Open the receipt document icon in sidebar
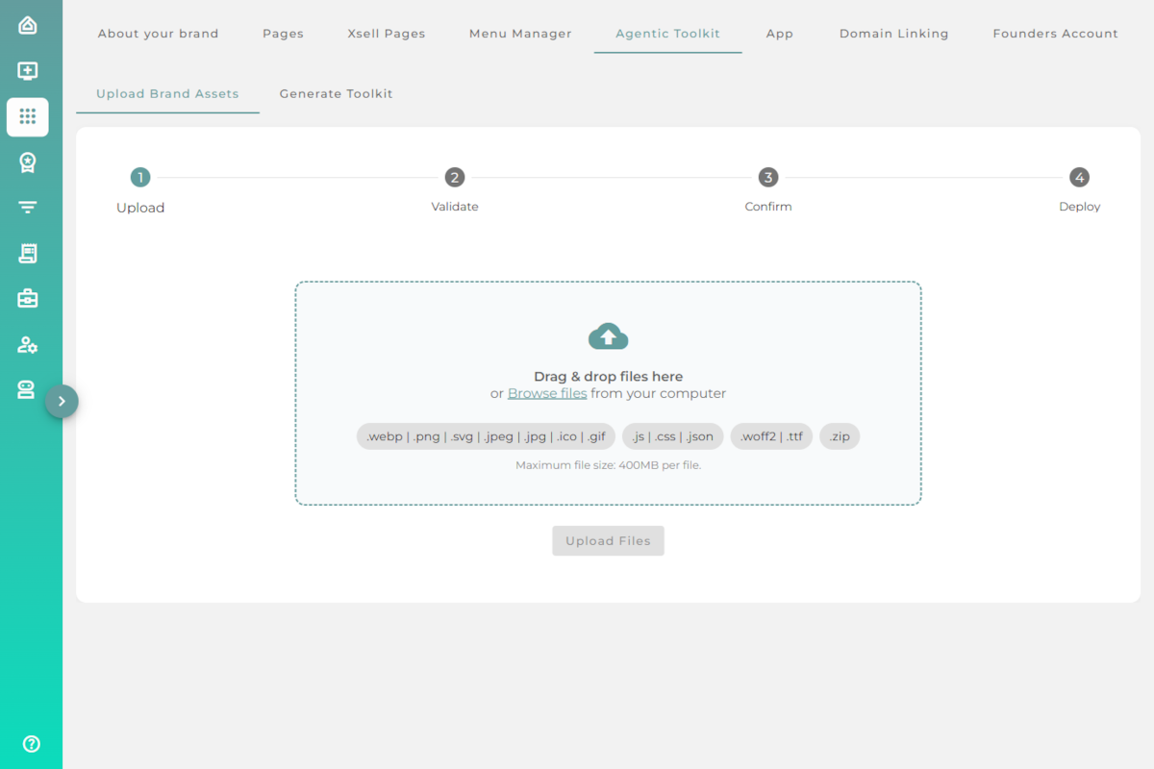This screenshot has width=1154, height=769. click(x=28, y=254)
